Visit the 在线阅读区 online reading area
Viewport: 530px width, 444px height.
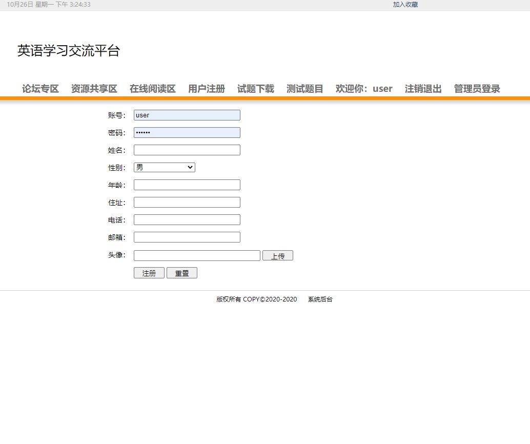152,88
